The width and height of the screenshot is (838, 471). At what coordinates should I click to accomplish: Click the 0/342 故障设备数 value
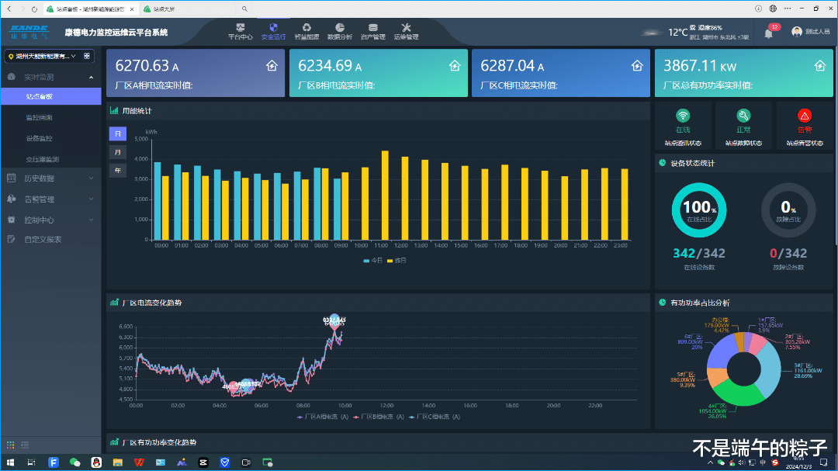(x=788, y=253)
